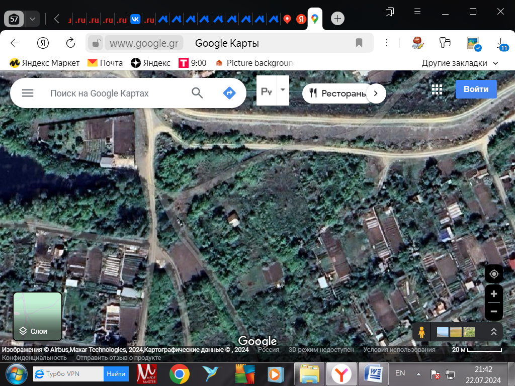Open the Google Maps hamburger menu
This screenshot has width=515, height=386.
[28, 93]
